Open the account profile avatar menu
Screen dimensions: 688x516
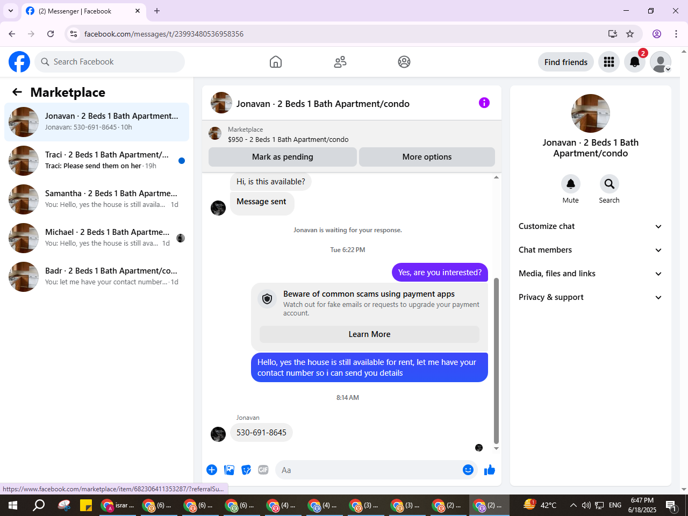pos(661,62)
